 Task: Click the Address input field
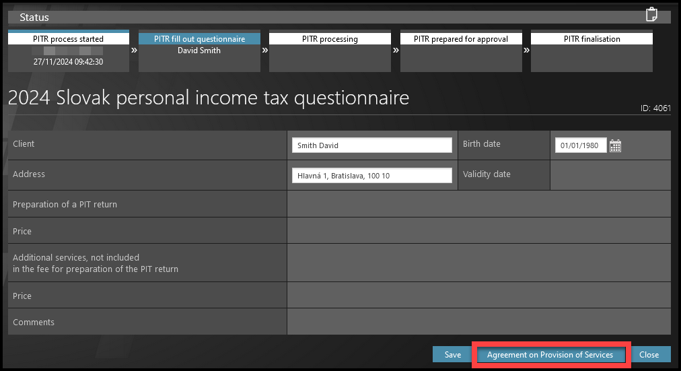pos(371,176)
